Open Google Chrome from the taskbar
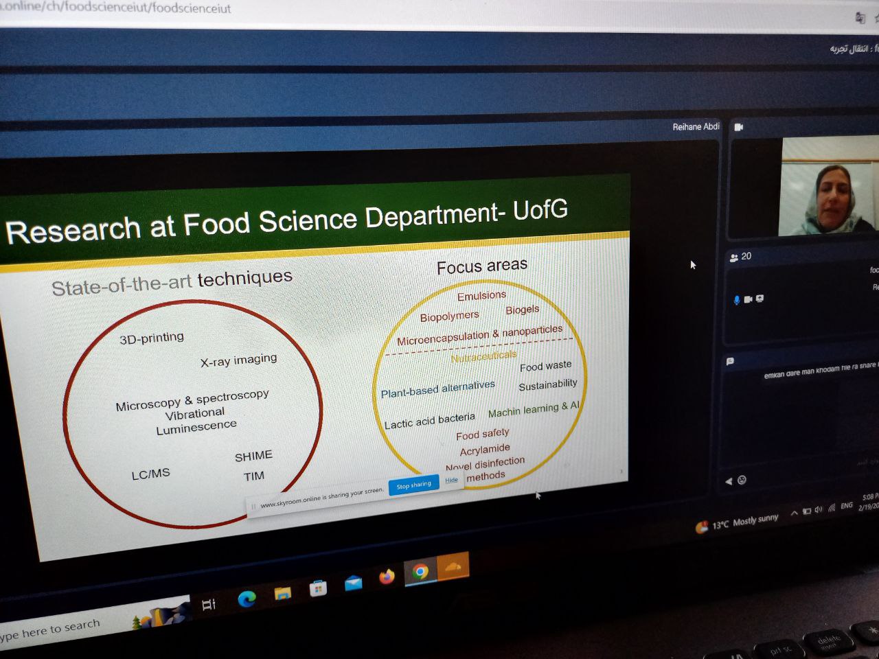The height and width of the screenshot is (659, 879). tap(420, 571)
